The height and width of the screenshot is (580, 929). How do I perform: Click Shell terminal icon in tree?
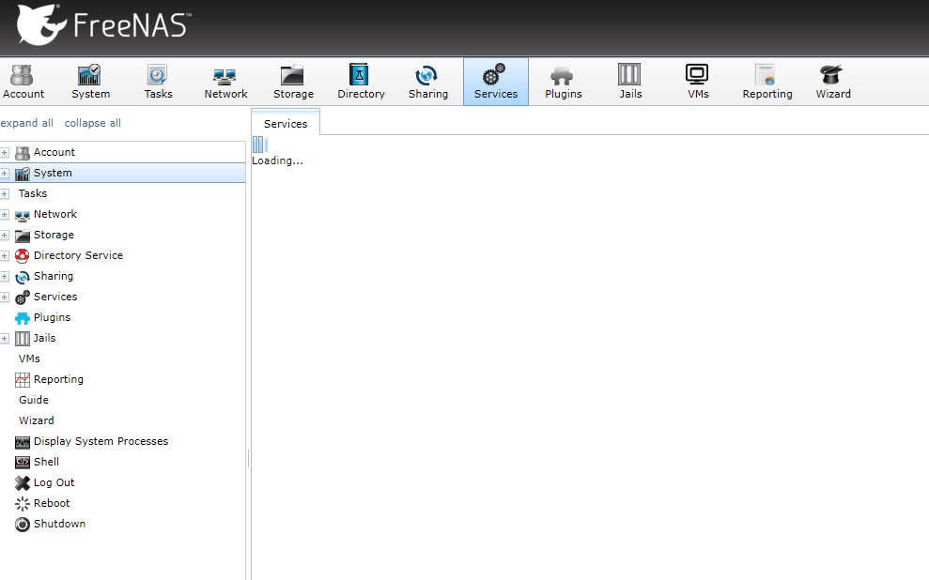[23, 463]
